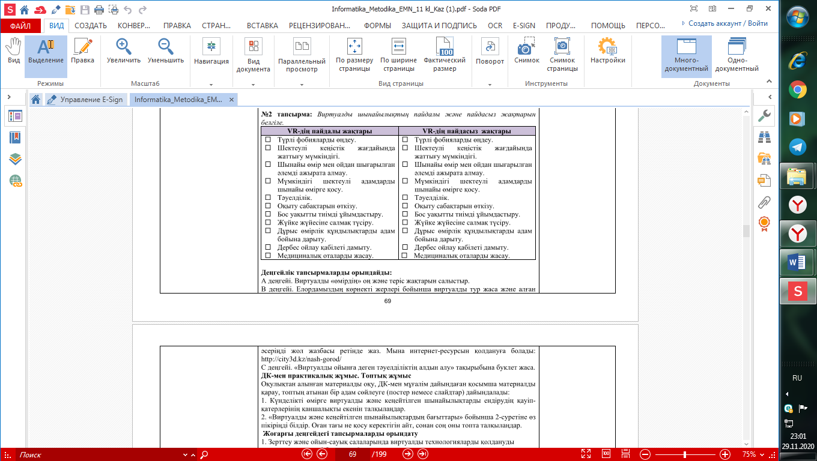817x461 pixels.
Task: Open the ЗАЩИТА И ПОДПИСЬ tab
Action: tap(439, 26)
